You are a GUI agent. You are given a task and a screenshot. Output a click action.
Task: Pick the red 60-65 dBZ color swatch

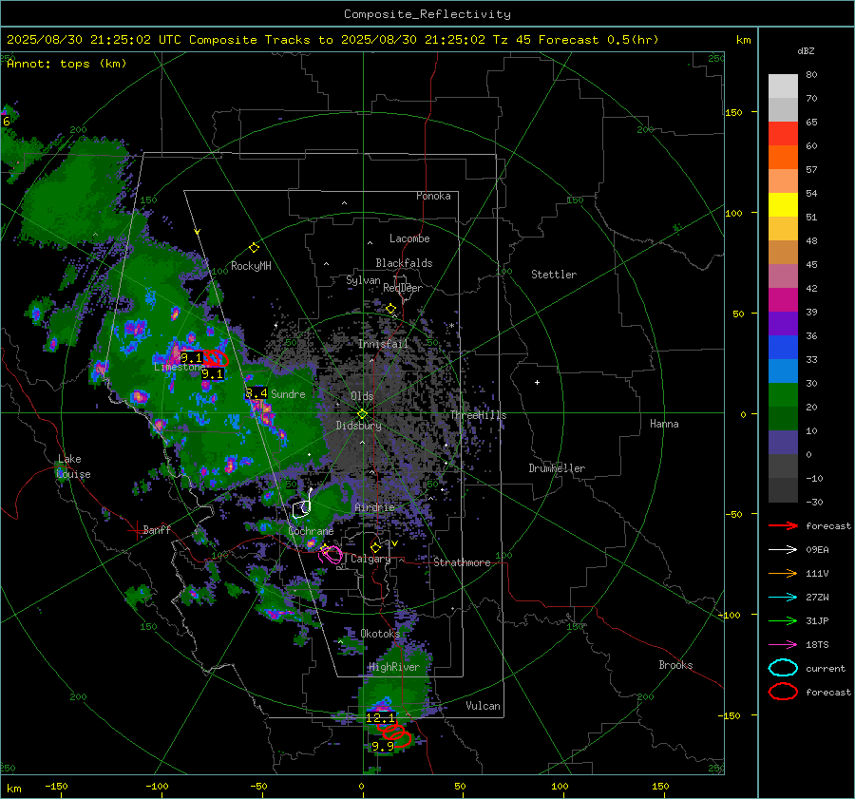coord(783,134)
